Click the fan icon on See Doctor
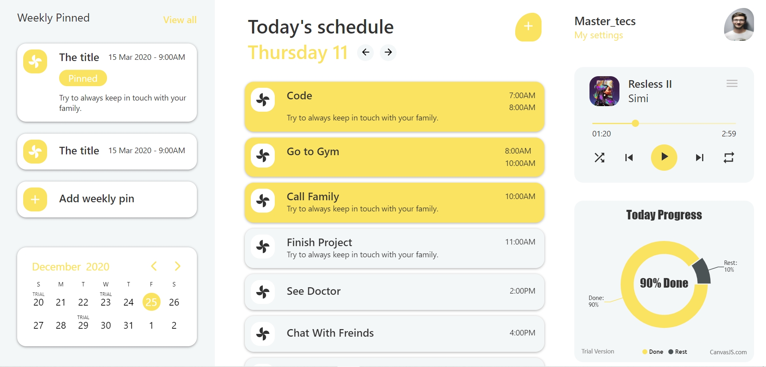Viewport: 766px width, 367px height. tap(263, 292)
